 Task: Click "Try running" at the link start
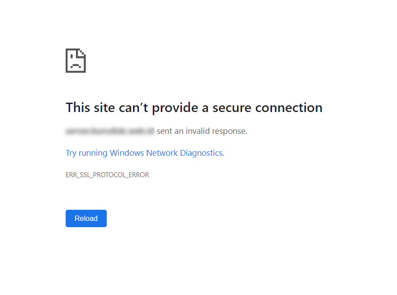click(87, 153)
